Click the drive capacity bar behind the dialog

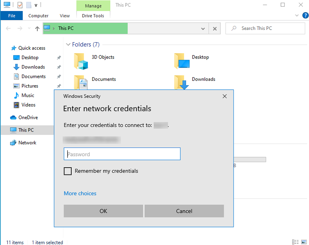[250, 159]
